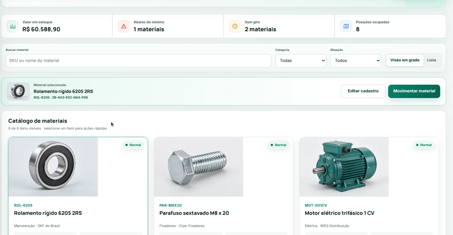Click the ROL-6205 SKU label on card
The width and height of the screenshot is (453, 235).
point(23,205)
